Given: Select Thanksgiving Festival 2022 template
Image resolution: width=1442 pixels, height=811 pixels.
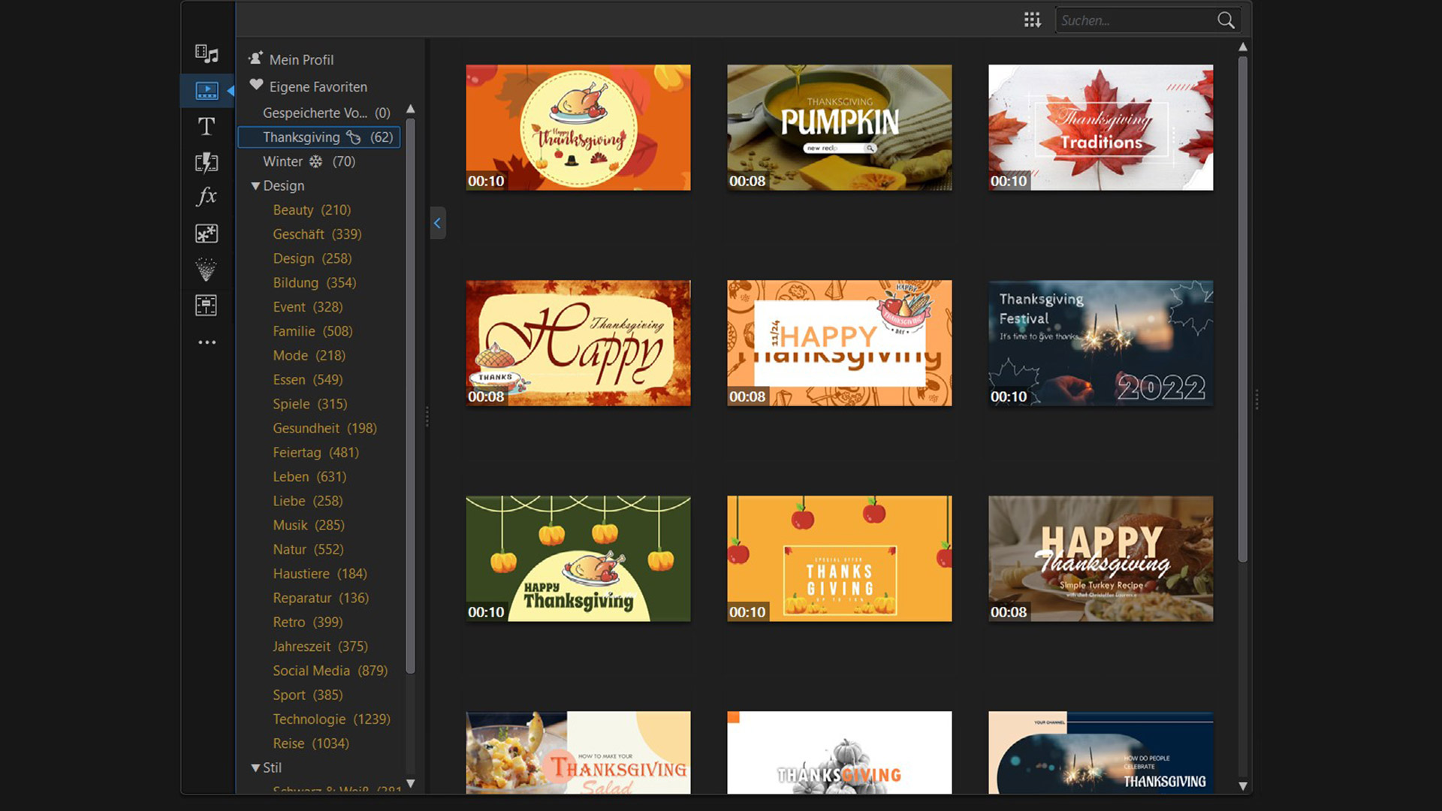Looking at the screenshot, I should [x=1100, y=342].
